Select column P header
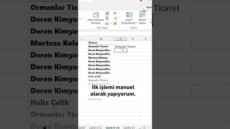Image resolution: width=230 pixels, height=129 pixels. [145, 39]
